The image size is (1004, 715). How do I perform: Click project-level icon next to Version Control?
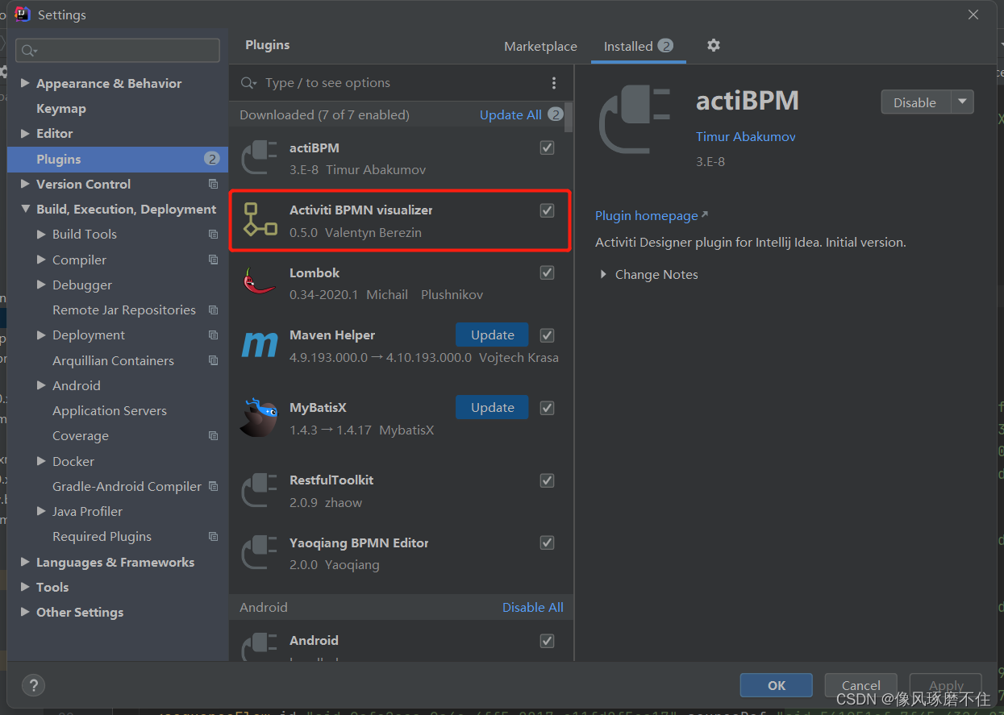point(213,184)
